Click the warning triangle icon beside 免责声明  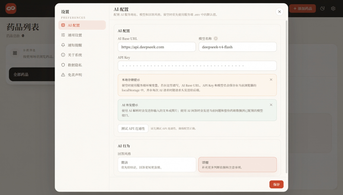[x=63, y=75]
